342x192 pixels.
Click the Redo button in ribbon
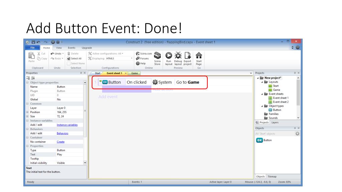pyautogui.click(x=57, y=58)
